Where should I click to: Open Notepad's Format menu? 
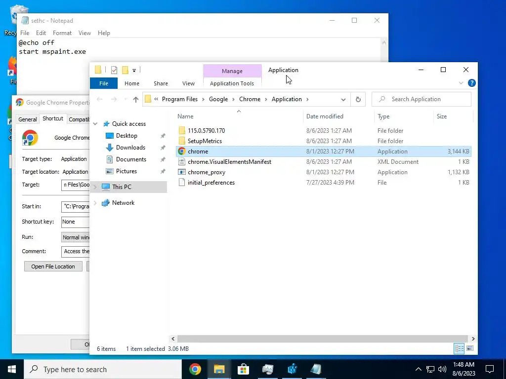(62, 33)
